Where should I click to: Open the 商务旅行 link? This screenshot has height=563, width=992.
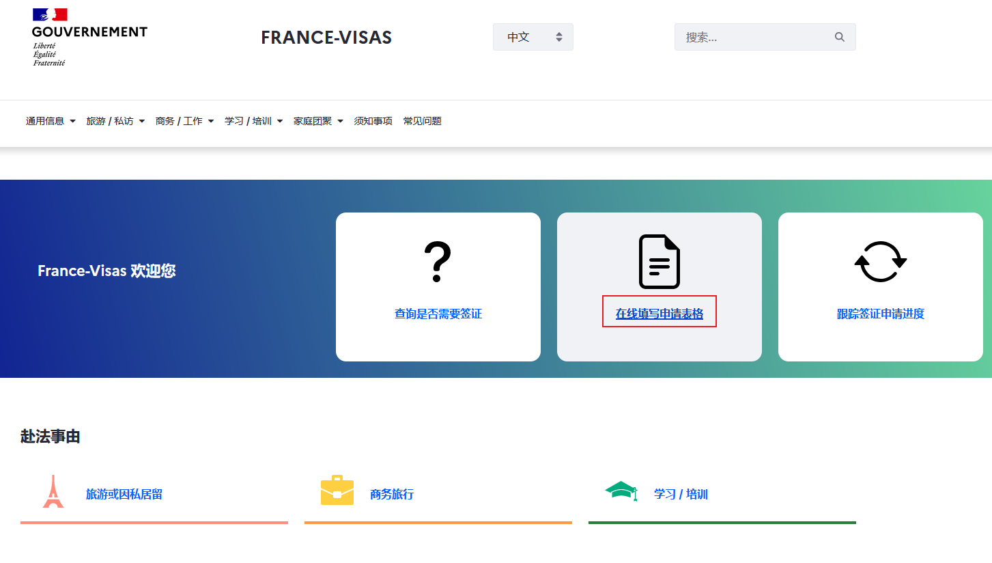(392, 494)
